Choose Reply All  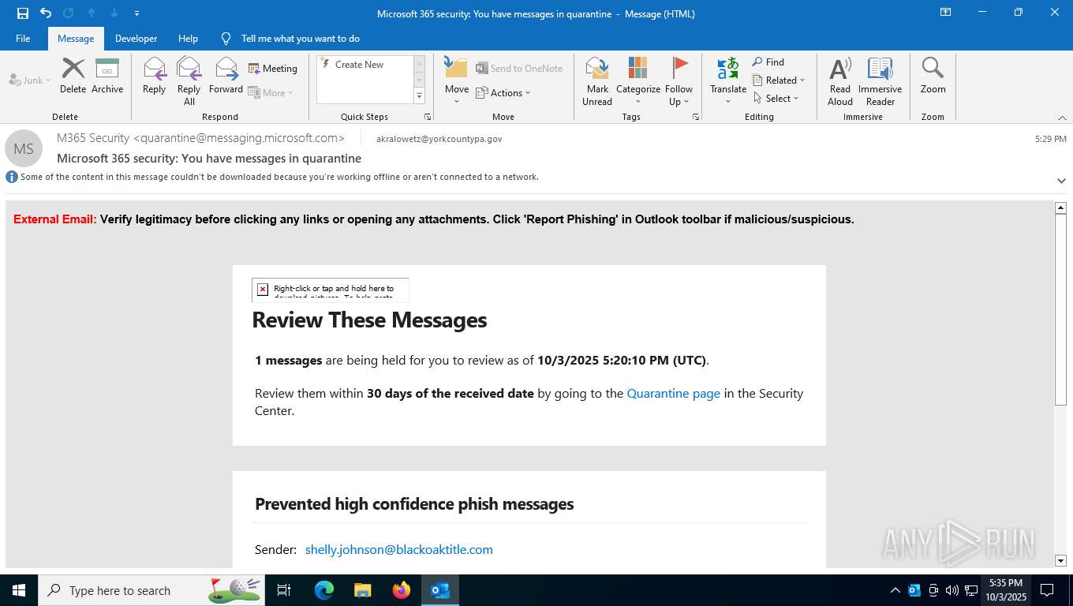[189, 81]
